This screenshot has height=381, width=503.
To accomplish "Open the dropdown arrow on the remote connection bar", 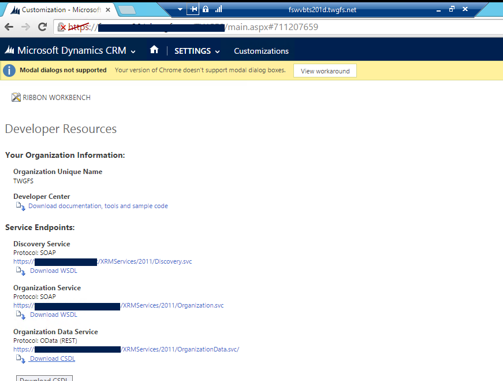I will [180, 9].
